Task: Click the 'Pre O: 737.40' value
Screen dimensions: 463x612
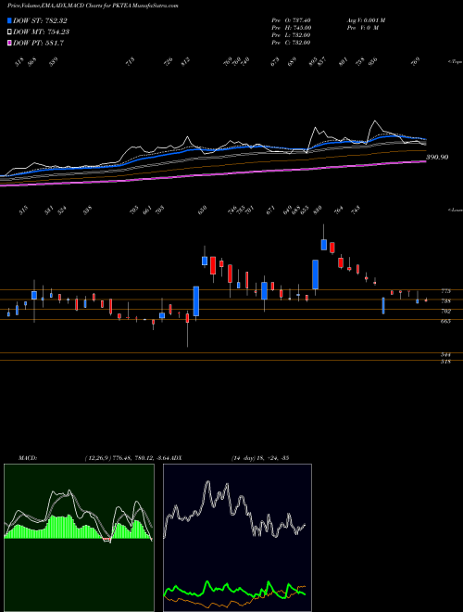Action: 291,20
